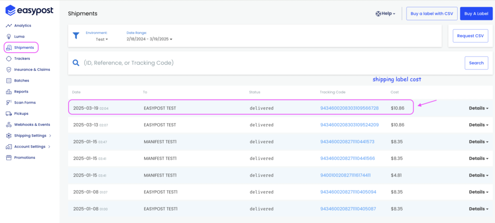Open Reports using the bar chart icon
The image size is (495, 223).
pos(9,92)
